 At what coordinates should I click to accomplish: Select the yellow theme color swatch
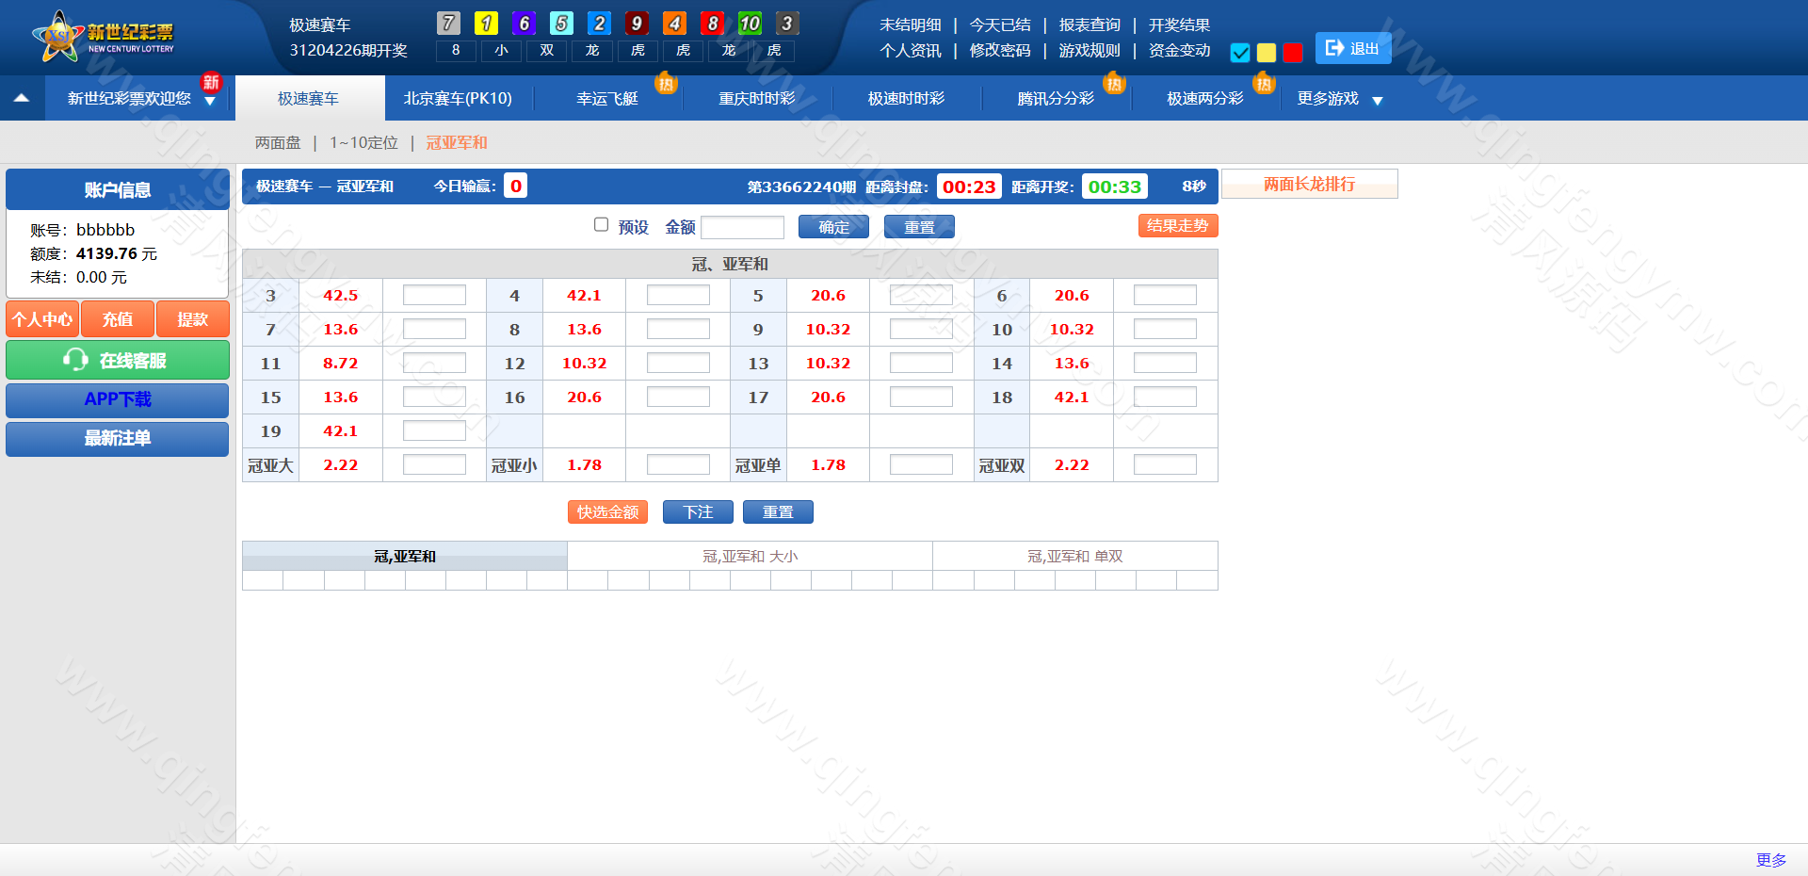point(1267,53)
